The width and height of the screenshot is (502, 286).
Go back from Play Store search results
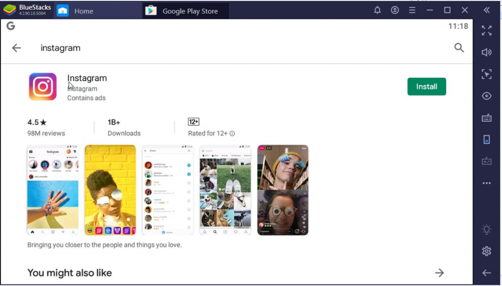click(x=16, y=48)
